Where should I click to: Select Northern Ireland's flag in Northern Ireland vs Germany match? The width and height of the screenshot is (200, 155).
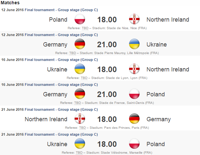click(80, 119)
